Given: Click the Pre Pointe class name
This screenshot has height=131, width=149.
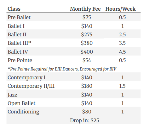Looking at the screenshot, I should click(20, 60).
